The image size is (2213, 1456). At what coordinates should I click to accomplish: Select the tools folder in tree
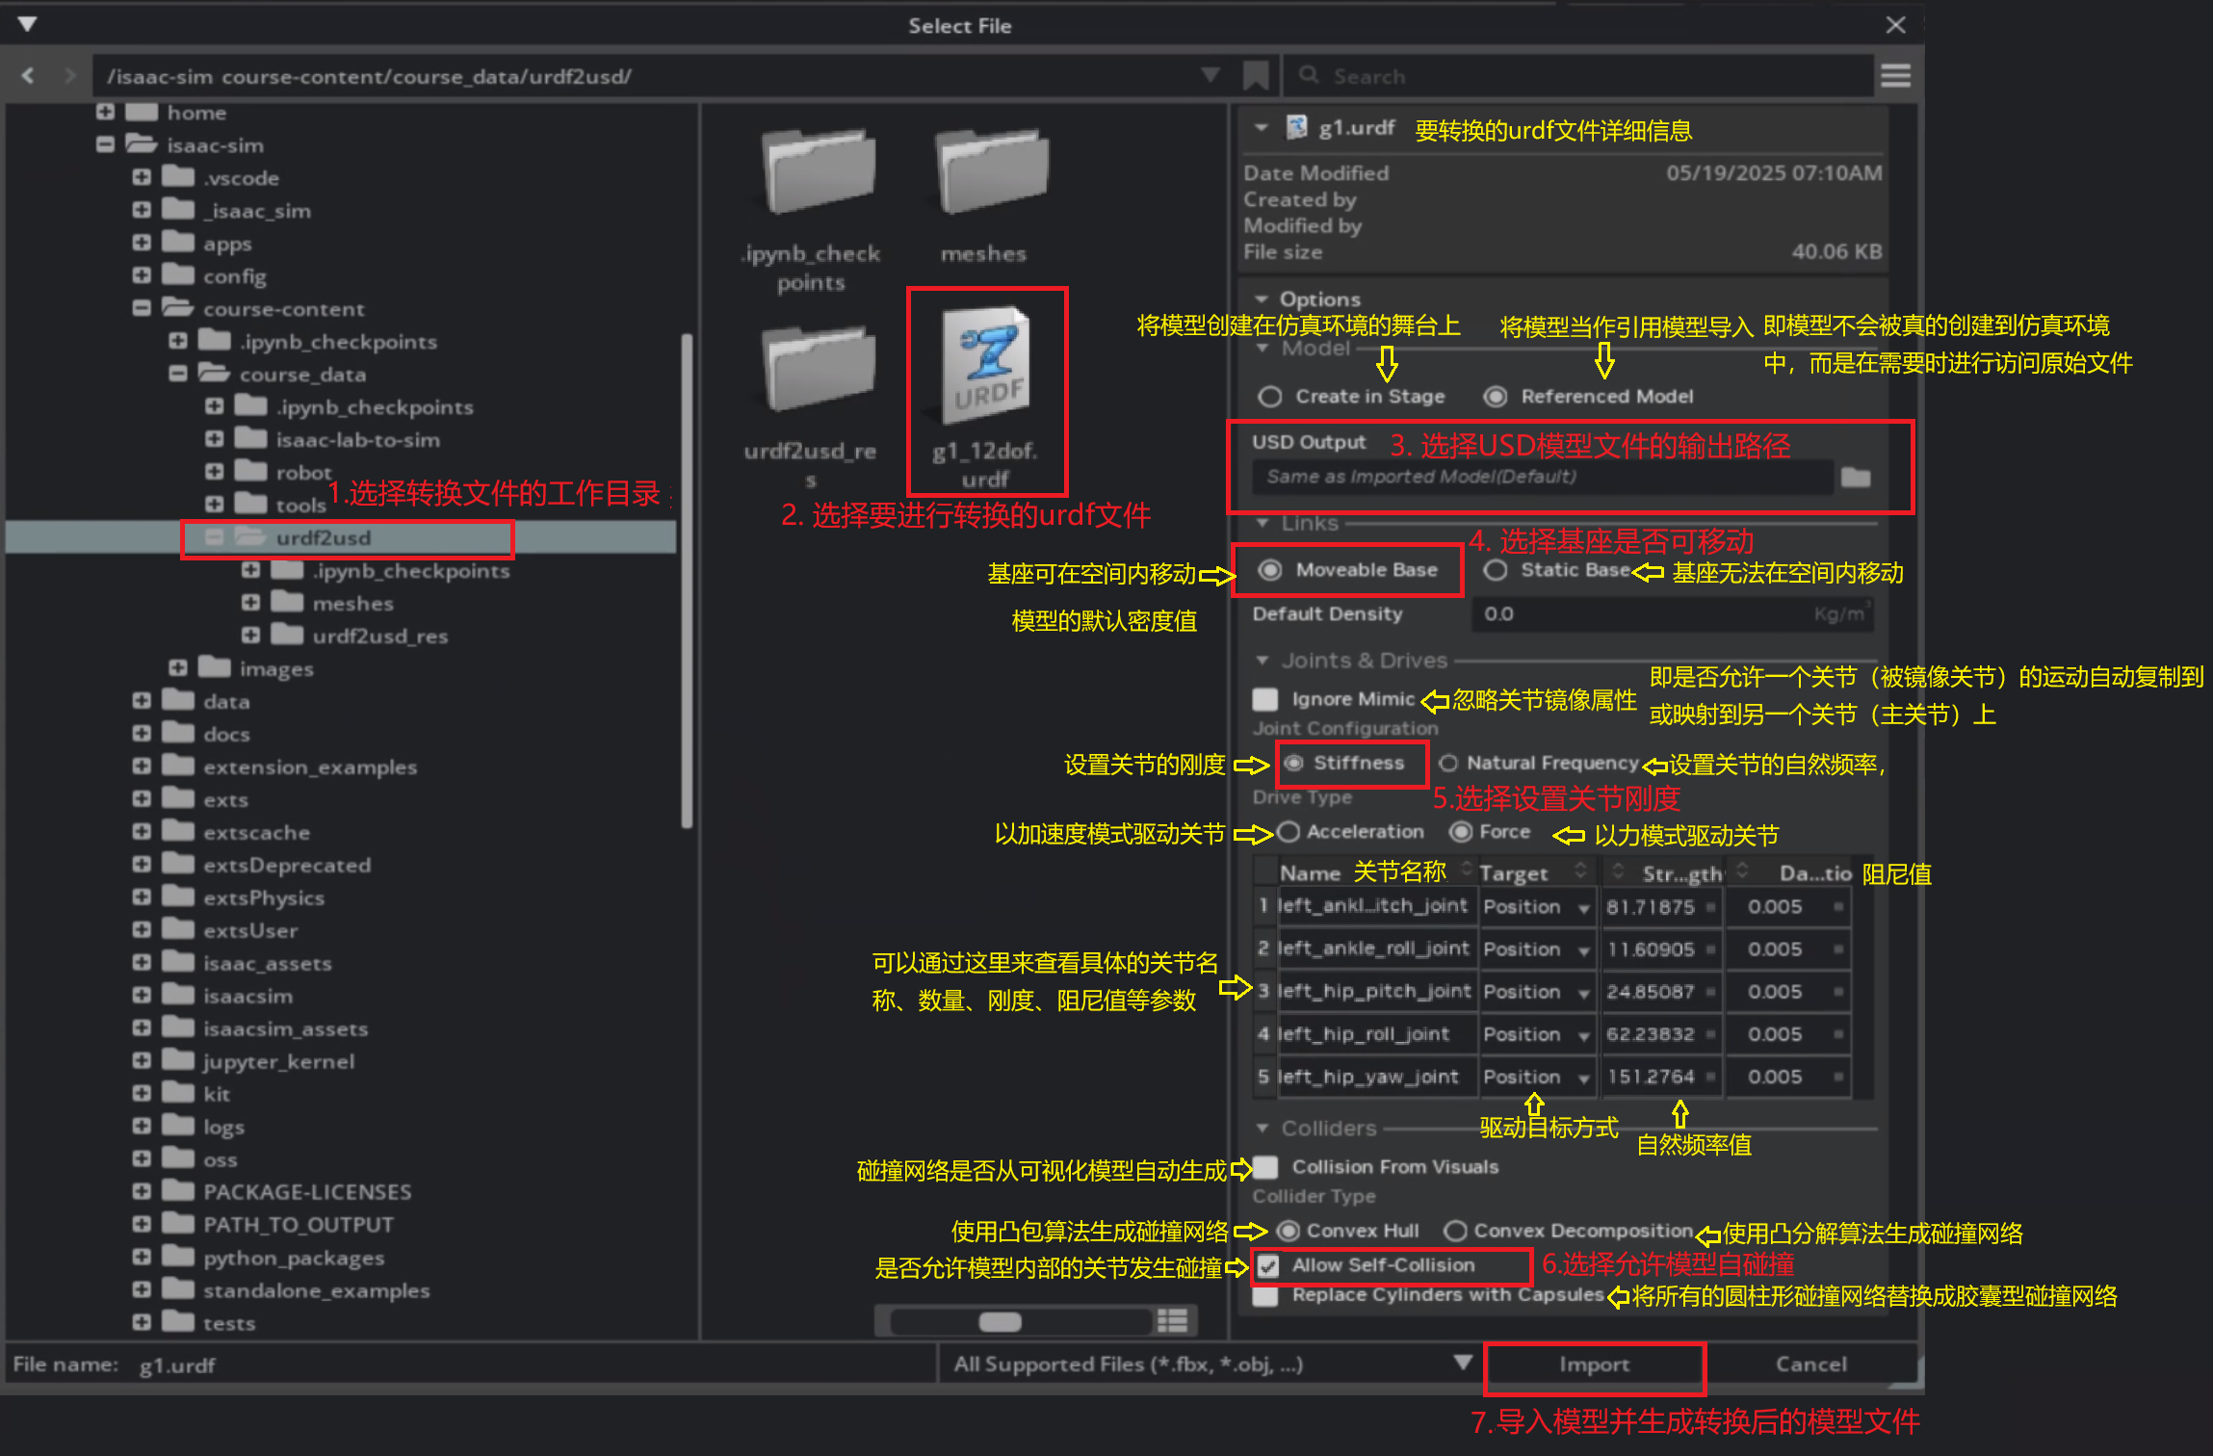coord(300,505)
